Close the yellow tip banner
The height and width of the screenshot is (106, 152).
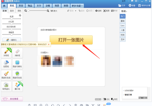[49, 45]
